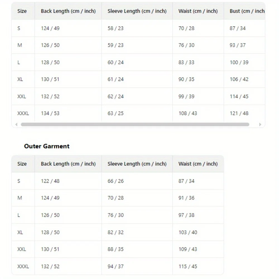Click the 121 / 48 bust value cell

click(239, 113)
